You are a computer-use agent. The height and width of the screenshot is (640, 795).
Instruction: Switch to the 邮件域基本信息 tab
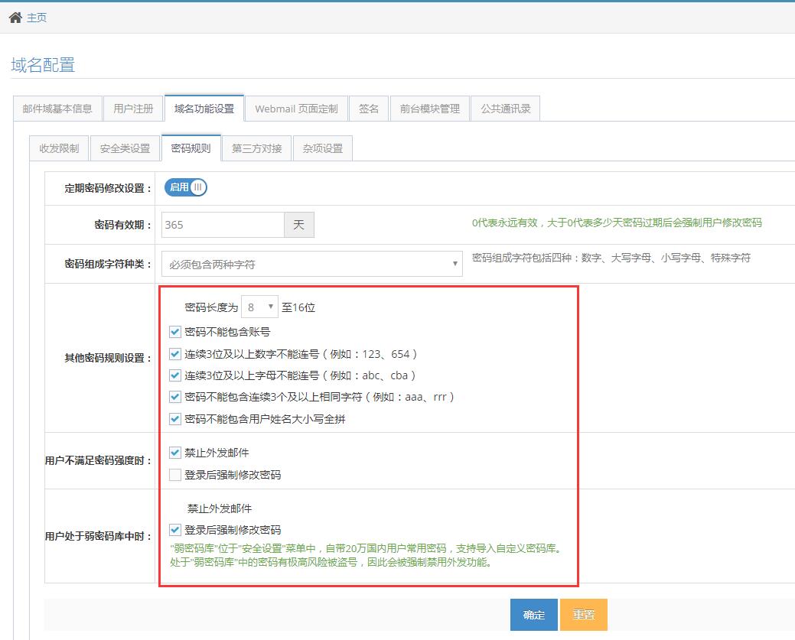57,109
